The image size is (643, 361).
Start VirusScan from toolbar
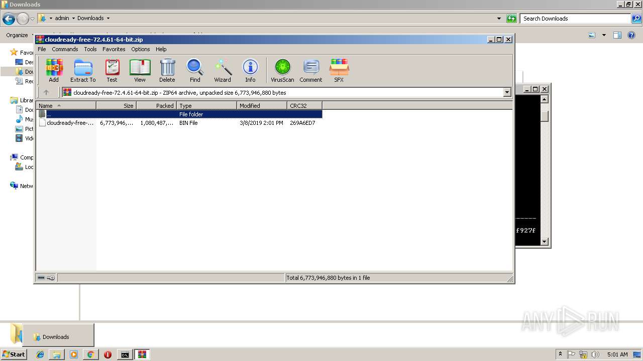pos(282,70)
